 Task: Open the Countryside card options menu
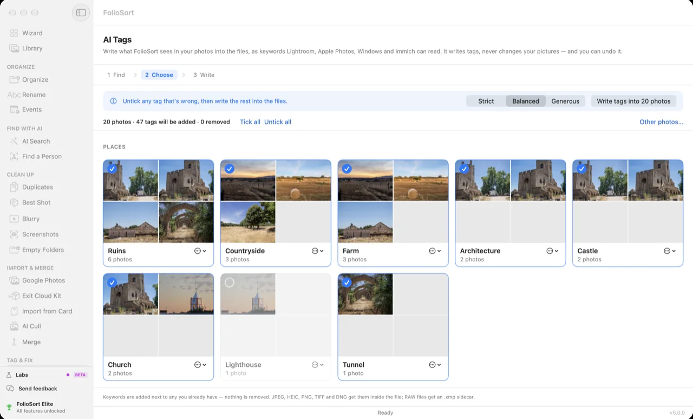(x=318, y=251)
